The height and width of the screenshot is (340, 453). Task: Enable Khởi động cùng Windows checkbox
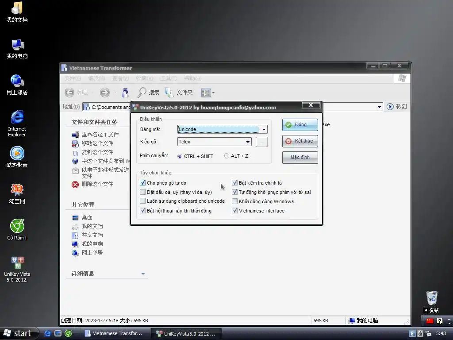pyautogui.click(x=234, y=201)
